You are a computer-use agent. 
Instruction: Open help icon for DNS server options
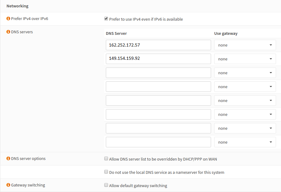tap(8, 158)
